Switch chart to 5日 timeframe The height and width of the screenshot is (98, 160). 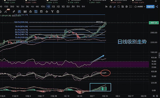[63, 7]
